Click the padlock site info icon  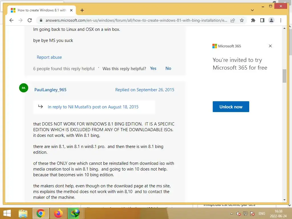click(x=41, y=20)
